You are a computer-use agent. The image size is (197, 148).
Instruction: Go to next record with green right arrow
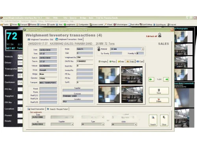point(166,79)
